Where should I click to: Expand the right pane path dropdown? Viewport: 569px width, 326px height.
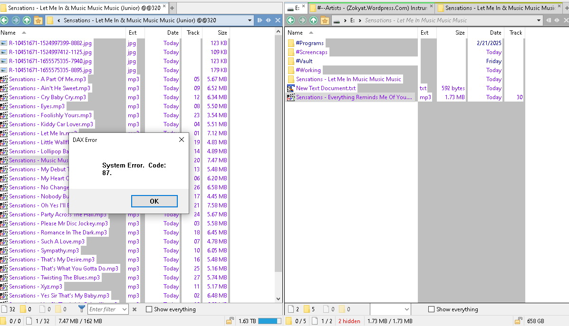point(539,20)
